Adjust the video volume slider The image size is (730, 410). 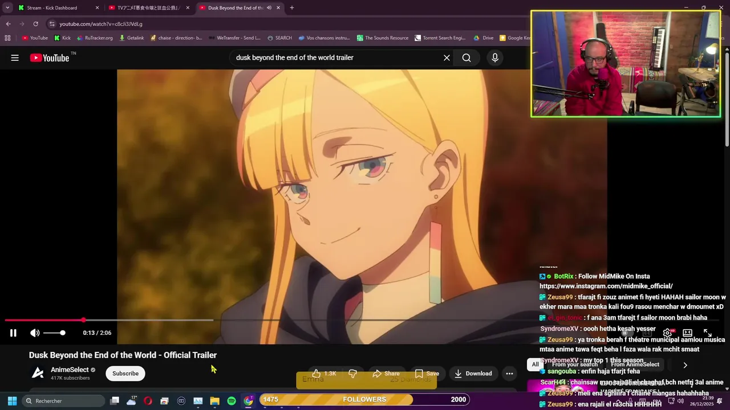pyautogui.click(x=54, y=333)
